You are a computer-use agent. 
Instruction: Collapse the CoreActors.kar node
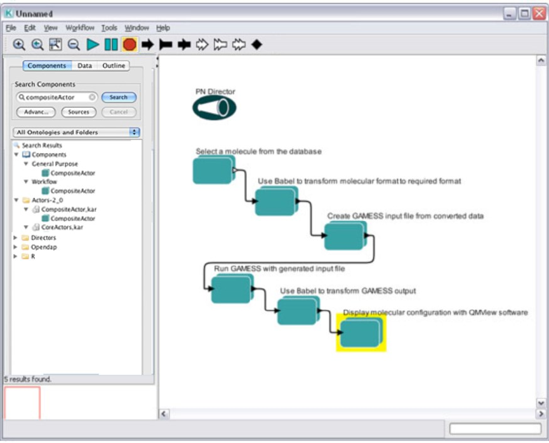[26, 227]
